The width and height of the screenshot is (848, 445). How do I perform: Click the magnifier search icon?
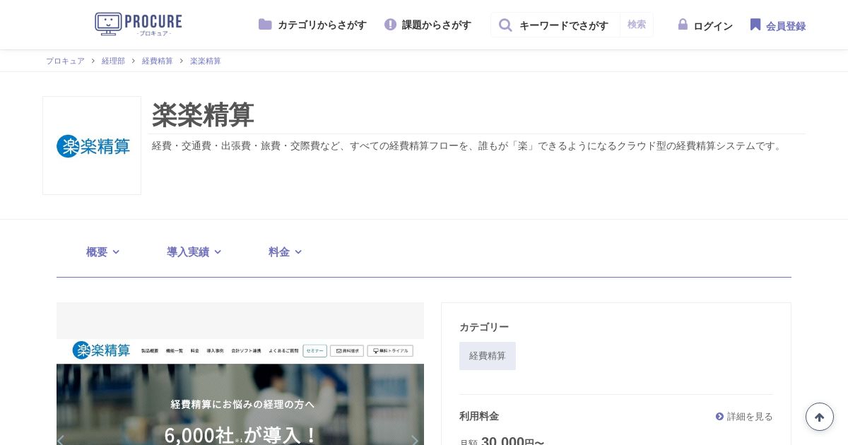(x=505, y=25)
